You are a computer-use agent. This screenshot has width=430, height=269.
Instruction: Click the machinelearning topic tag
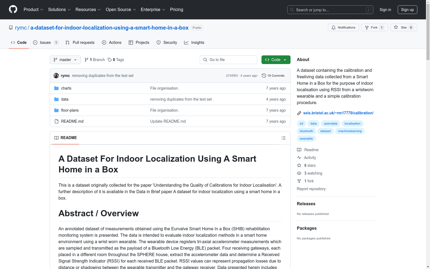pos(350,131)
